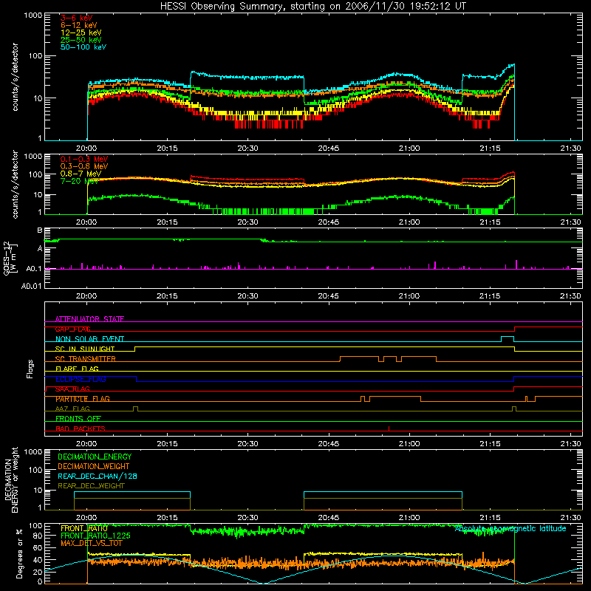Click the 0.8-7 MeV legend label
Screen dimensions: 591x591
pos(81,174)
